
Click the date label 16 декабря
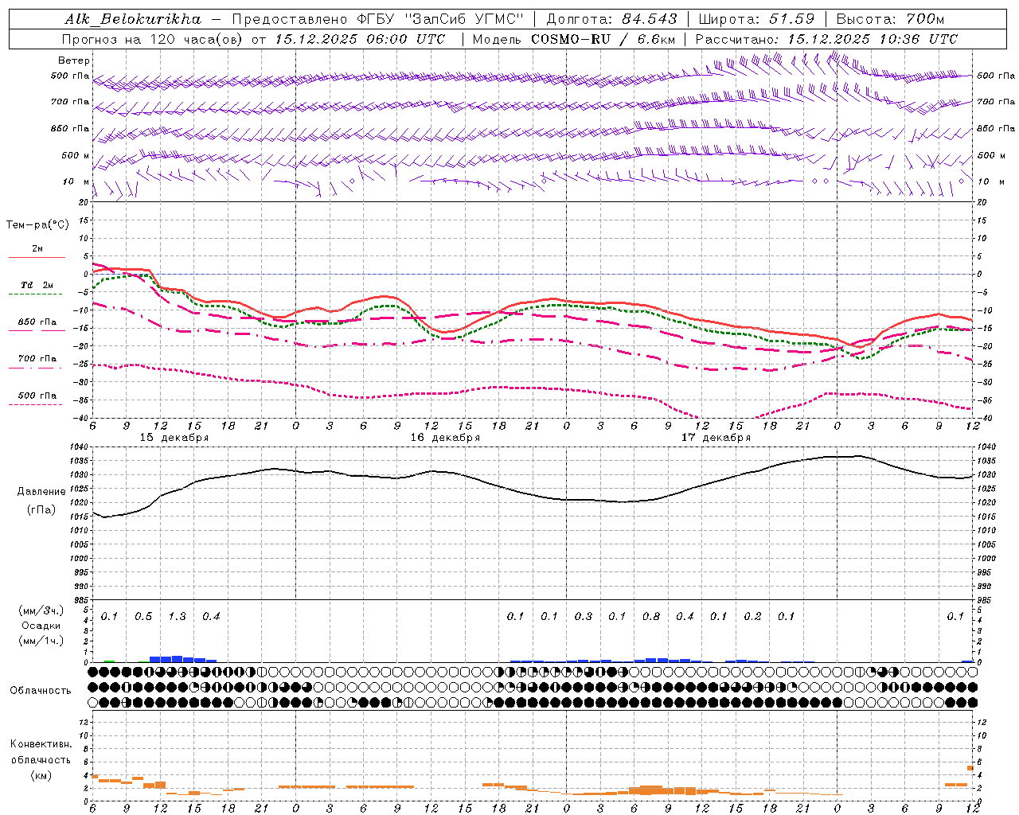445,438
